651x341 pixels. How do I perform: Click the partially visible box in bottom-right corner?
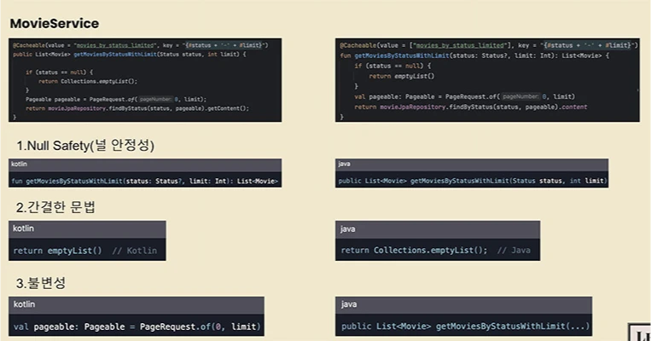pos(640,332)
